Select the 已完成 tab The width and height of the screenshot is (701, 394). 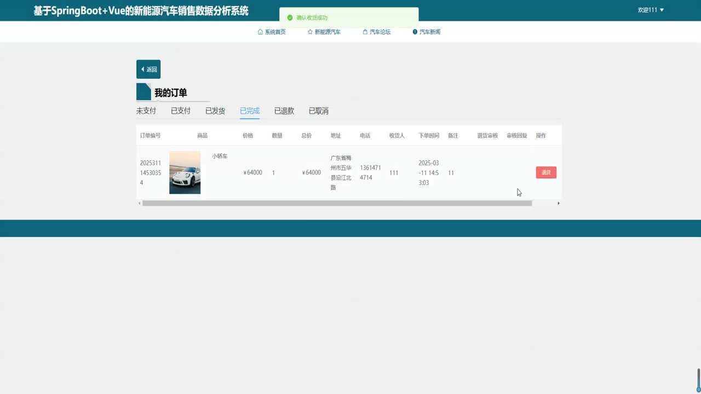[250, 111]
